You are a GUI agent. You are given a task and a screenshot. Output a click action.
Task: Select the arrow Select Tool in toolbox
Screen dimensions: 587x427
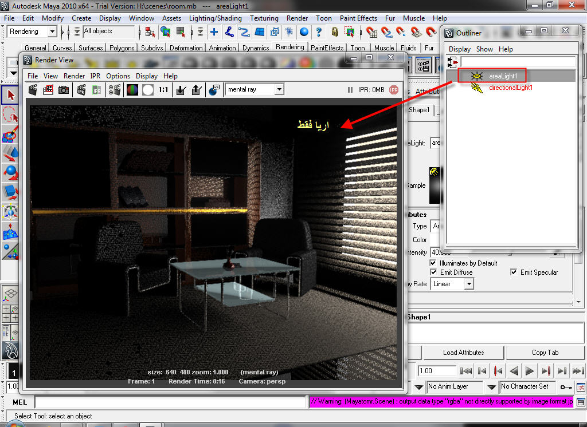11,95
